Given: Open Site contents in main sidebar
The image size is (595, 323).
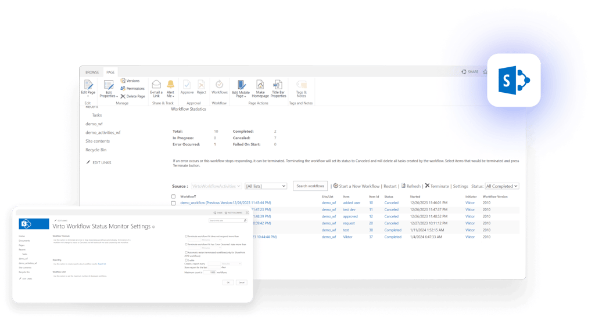Looking at the screenshot, I should [98, 141].
